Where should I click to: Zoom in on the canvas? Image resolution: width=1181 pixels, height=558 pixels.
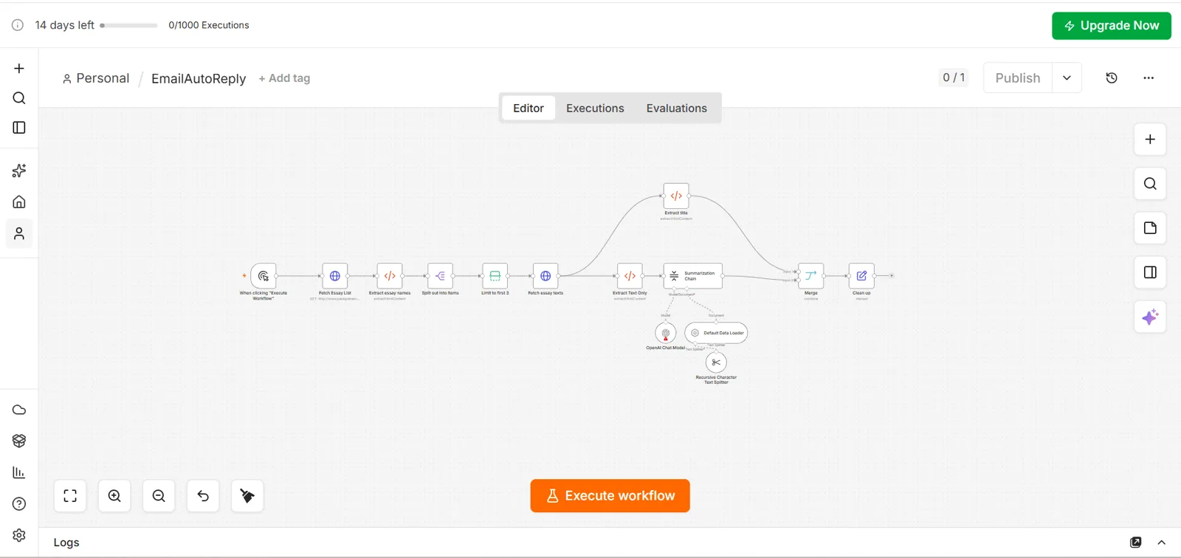click(x=114, y=496)
